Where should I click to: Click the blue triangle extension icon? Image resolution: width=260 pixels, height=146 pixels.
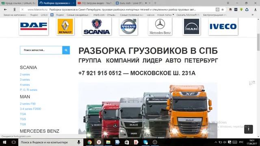[247, 10]
